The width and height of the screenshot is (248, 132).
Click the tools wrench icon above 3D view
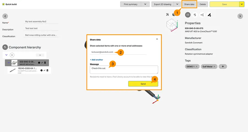click(167, 15)
